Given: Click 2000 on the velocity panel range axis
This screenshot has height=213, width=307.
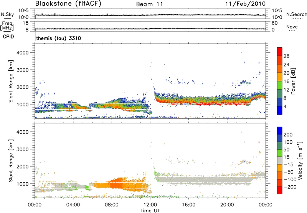Looking at the screenshot, I should click(x=23, y=166).
